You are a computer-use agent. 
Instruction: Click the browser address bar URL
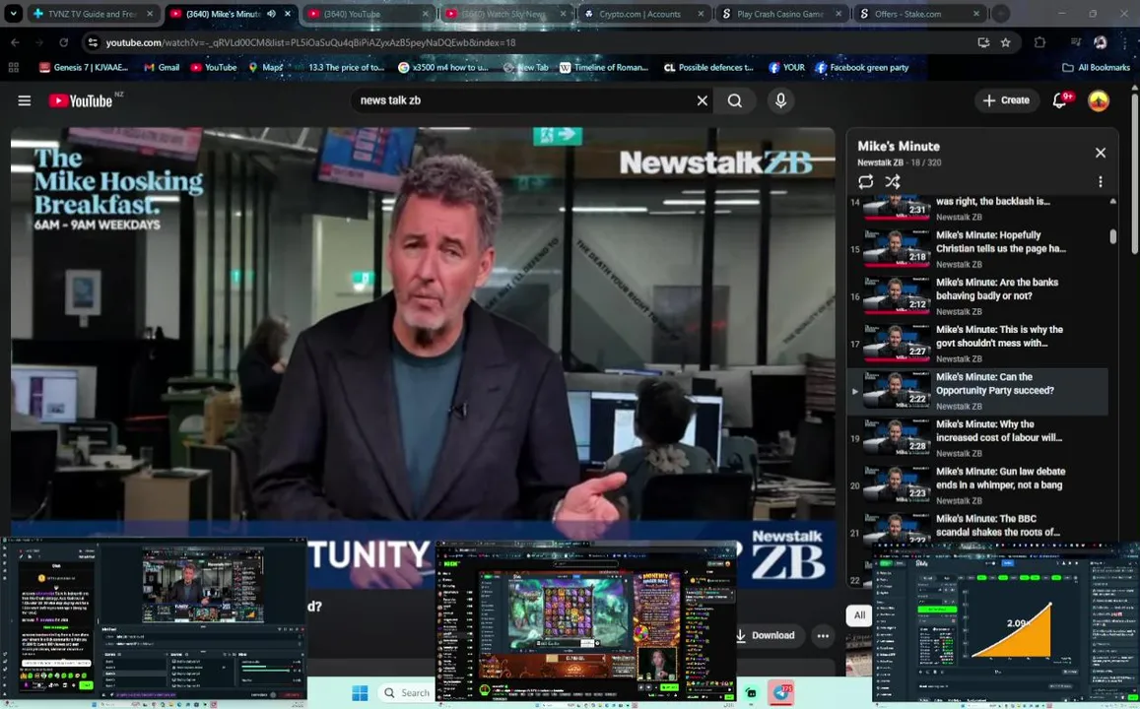(x=310, y=42)
